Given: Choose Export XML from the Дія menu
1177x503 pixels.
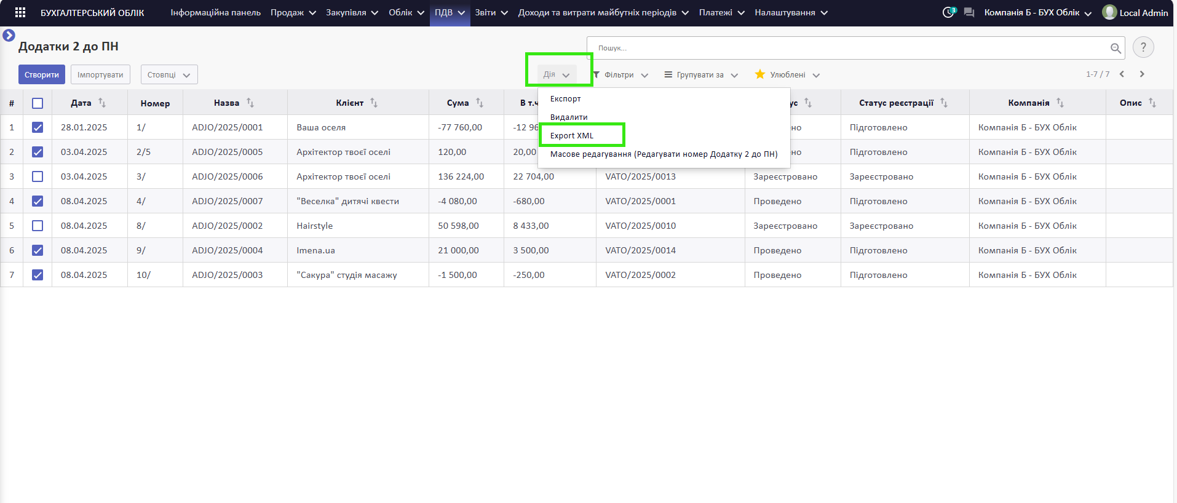Looking at the screenshot, I should (572, 135).
